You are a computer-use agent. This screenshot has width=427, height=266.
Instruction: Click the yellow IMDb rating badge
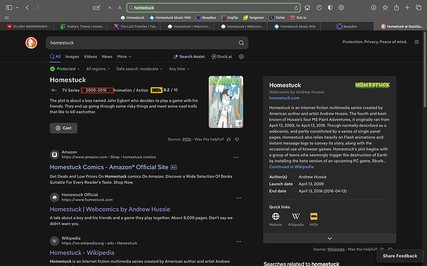point(157,90)
